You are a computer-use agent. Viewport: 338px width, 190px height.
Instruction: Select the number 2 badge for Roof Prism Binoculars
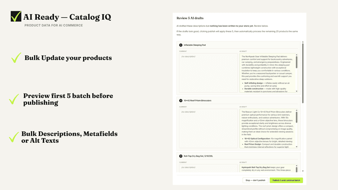click(x=181, y=101)
